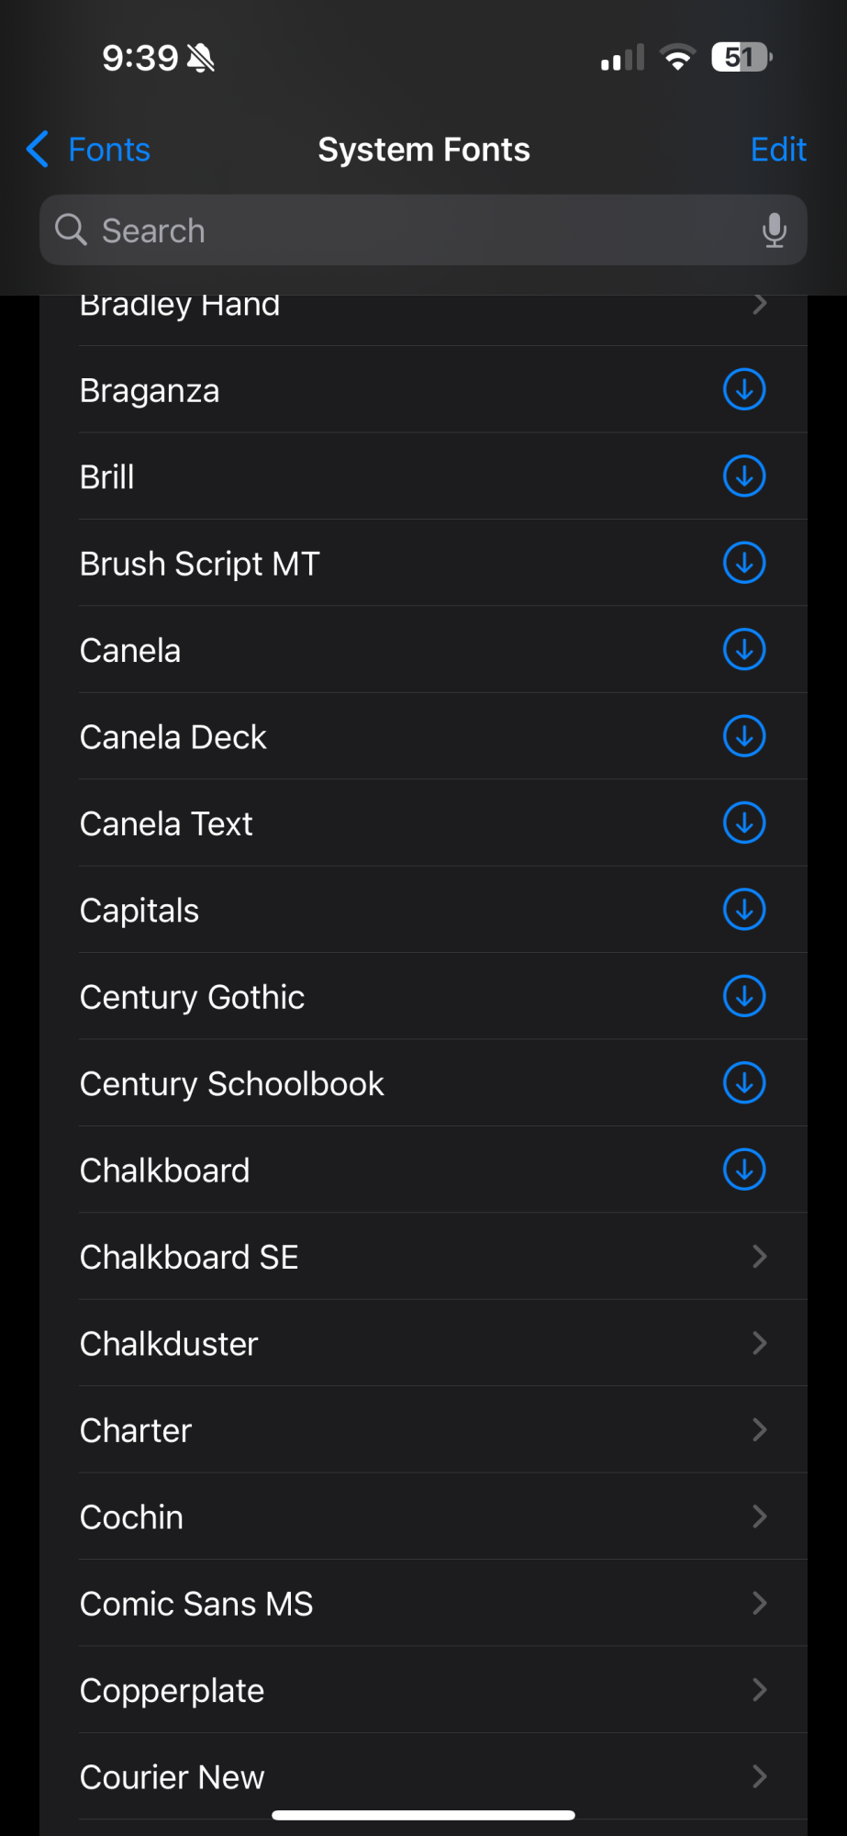Tap the Edit button
The width and height of the screenshot is (847, 1836).
(777, 150)
